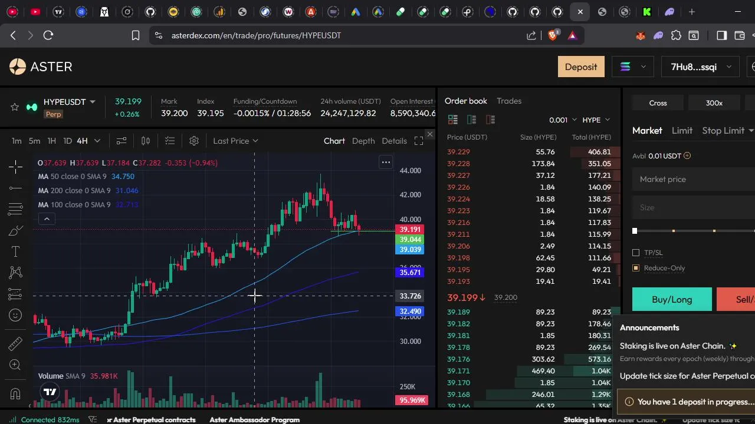Collapse the chart indicator legend arrow
Image resolution: width=755 pixels, height=424 pixels.
point(47,218)
